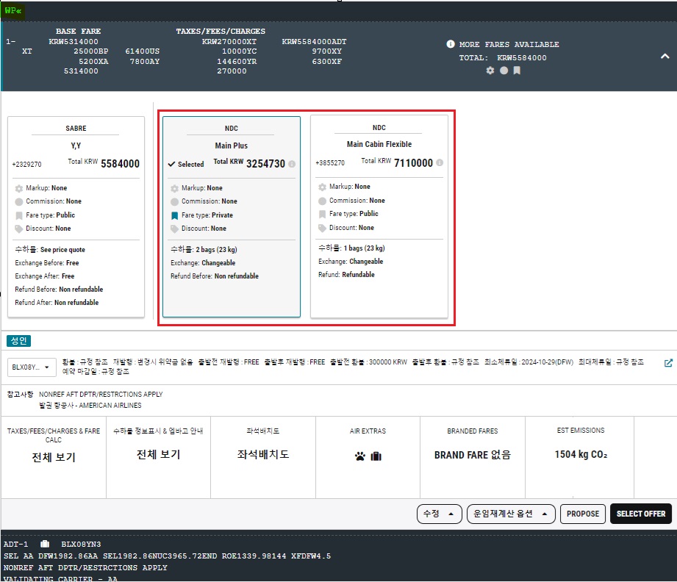Open fare rules in external window icon

(x=668, y=363)
